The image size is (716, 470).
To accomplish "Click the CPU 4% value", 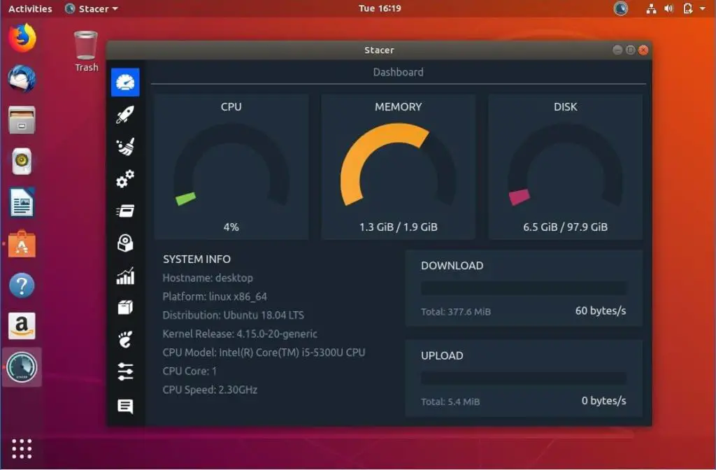I will pos(231,227).
